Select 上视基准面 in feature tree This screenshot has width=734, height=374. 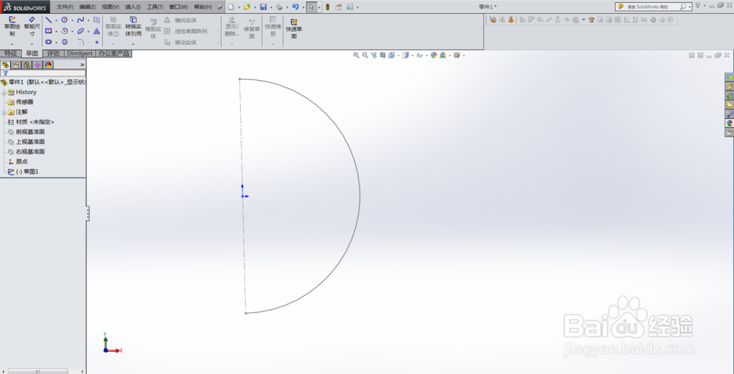pos(30,142)
